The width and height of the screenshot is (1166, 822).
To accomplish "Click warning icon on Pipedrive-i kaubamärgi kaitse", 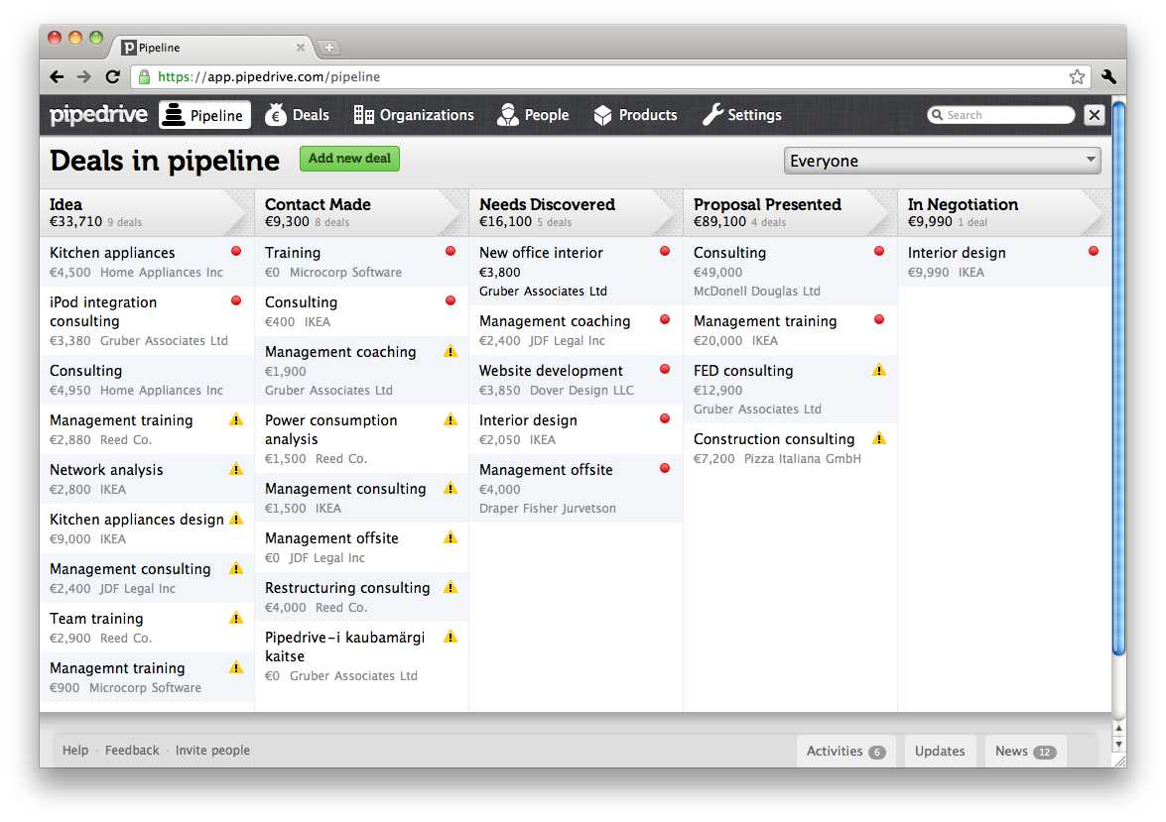I will 450,637.
